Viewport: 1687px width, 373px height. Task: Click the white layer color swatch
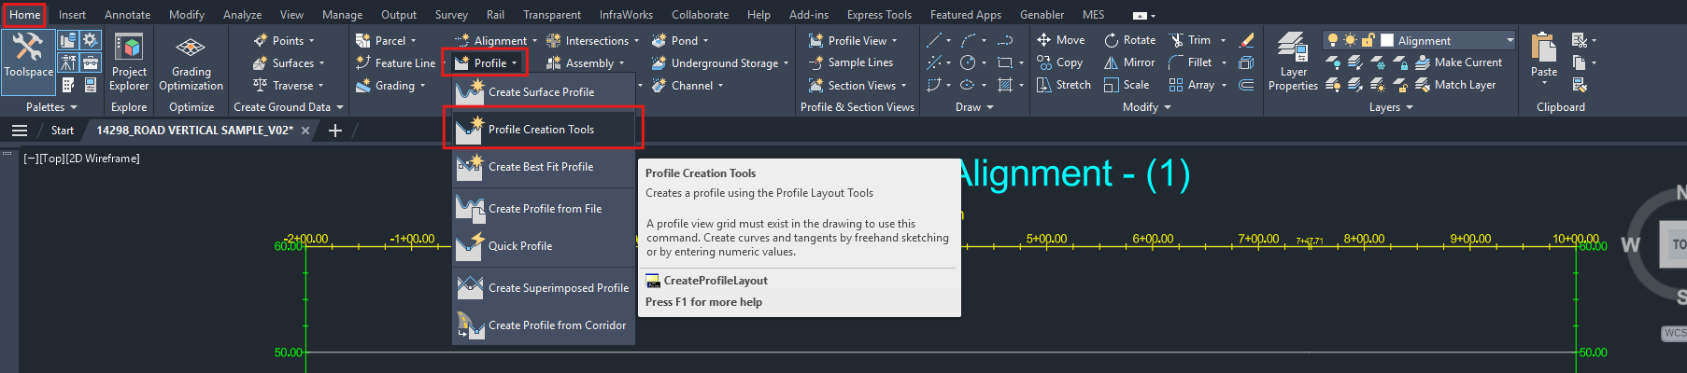[x=1387, y=40]
